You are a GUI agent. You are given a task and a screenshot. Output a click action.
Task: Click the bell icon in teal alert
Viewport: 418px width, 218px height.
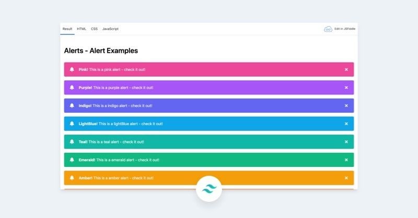coord(72,142)
